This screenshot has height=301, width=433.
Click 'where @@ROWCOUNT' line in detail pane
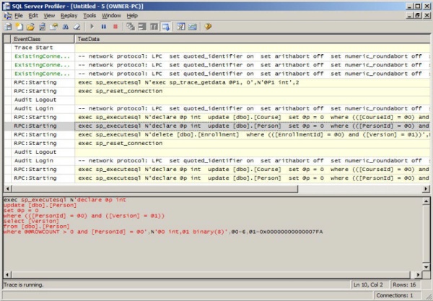click(163, 232)
